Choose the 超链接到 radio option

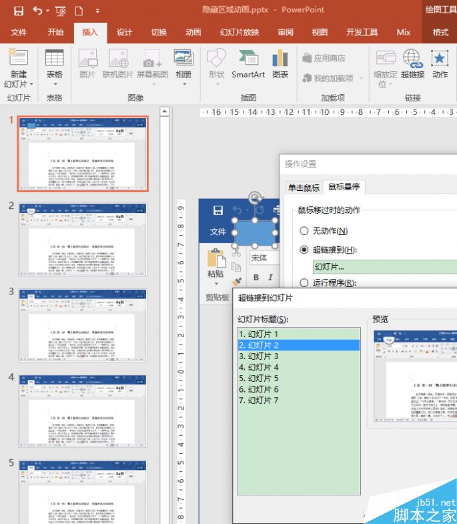pos(304,250)
